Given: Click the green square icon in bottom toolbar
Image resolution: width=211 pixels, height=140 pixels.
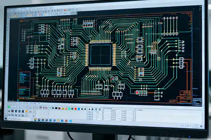Looking at the screenshot, I should tap(9, 107).
